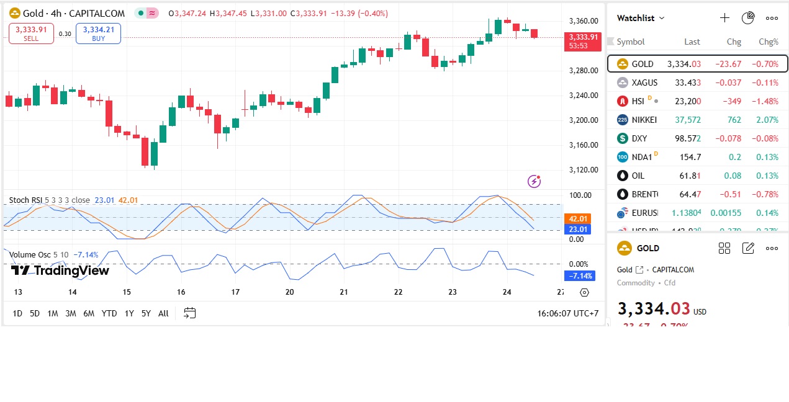Viewport: 789px width, 402px height.
Task: Toggle the pink approximate-sign data indicator
Action: [152, 13]
